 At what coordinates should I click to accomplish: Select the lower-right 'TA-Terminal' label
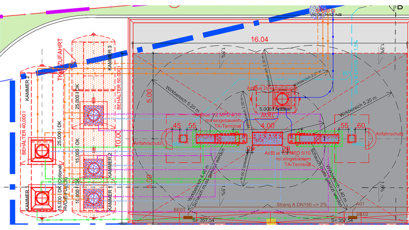[297, 164]
